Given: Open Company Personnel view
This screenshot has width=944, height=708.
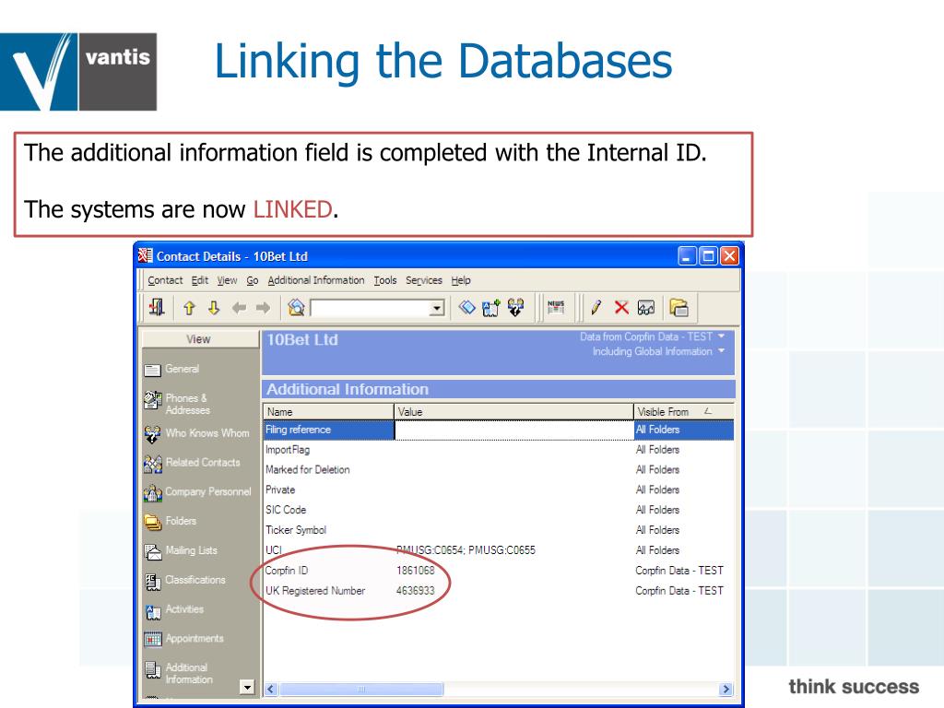Looking at the screenshot, I should click(197, 492).
